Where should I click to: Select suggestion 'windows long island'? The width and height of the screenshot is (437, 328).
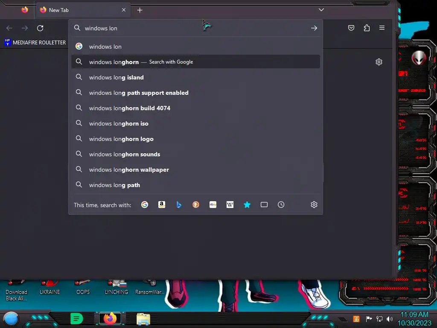pyautogui.click(x=195, y=77)
